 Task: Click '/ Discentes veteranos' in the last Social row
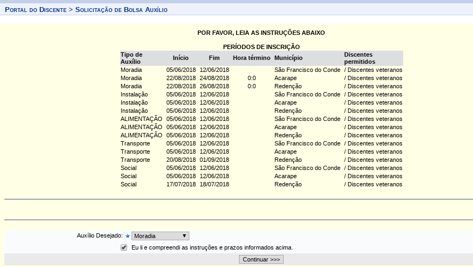[373, 184]
